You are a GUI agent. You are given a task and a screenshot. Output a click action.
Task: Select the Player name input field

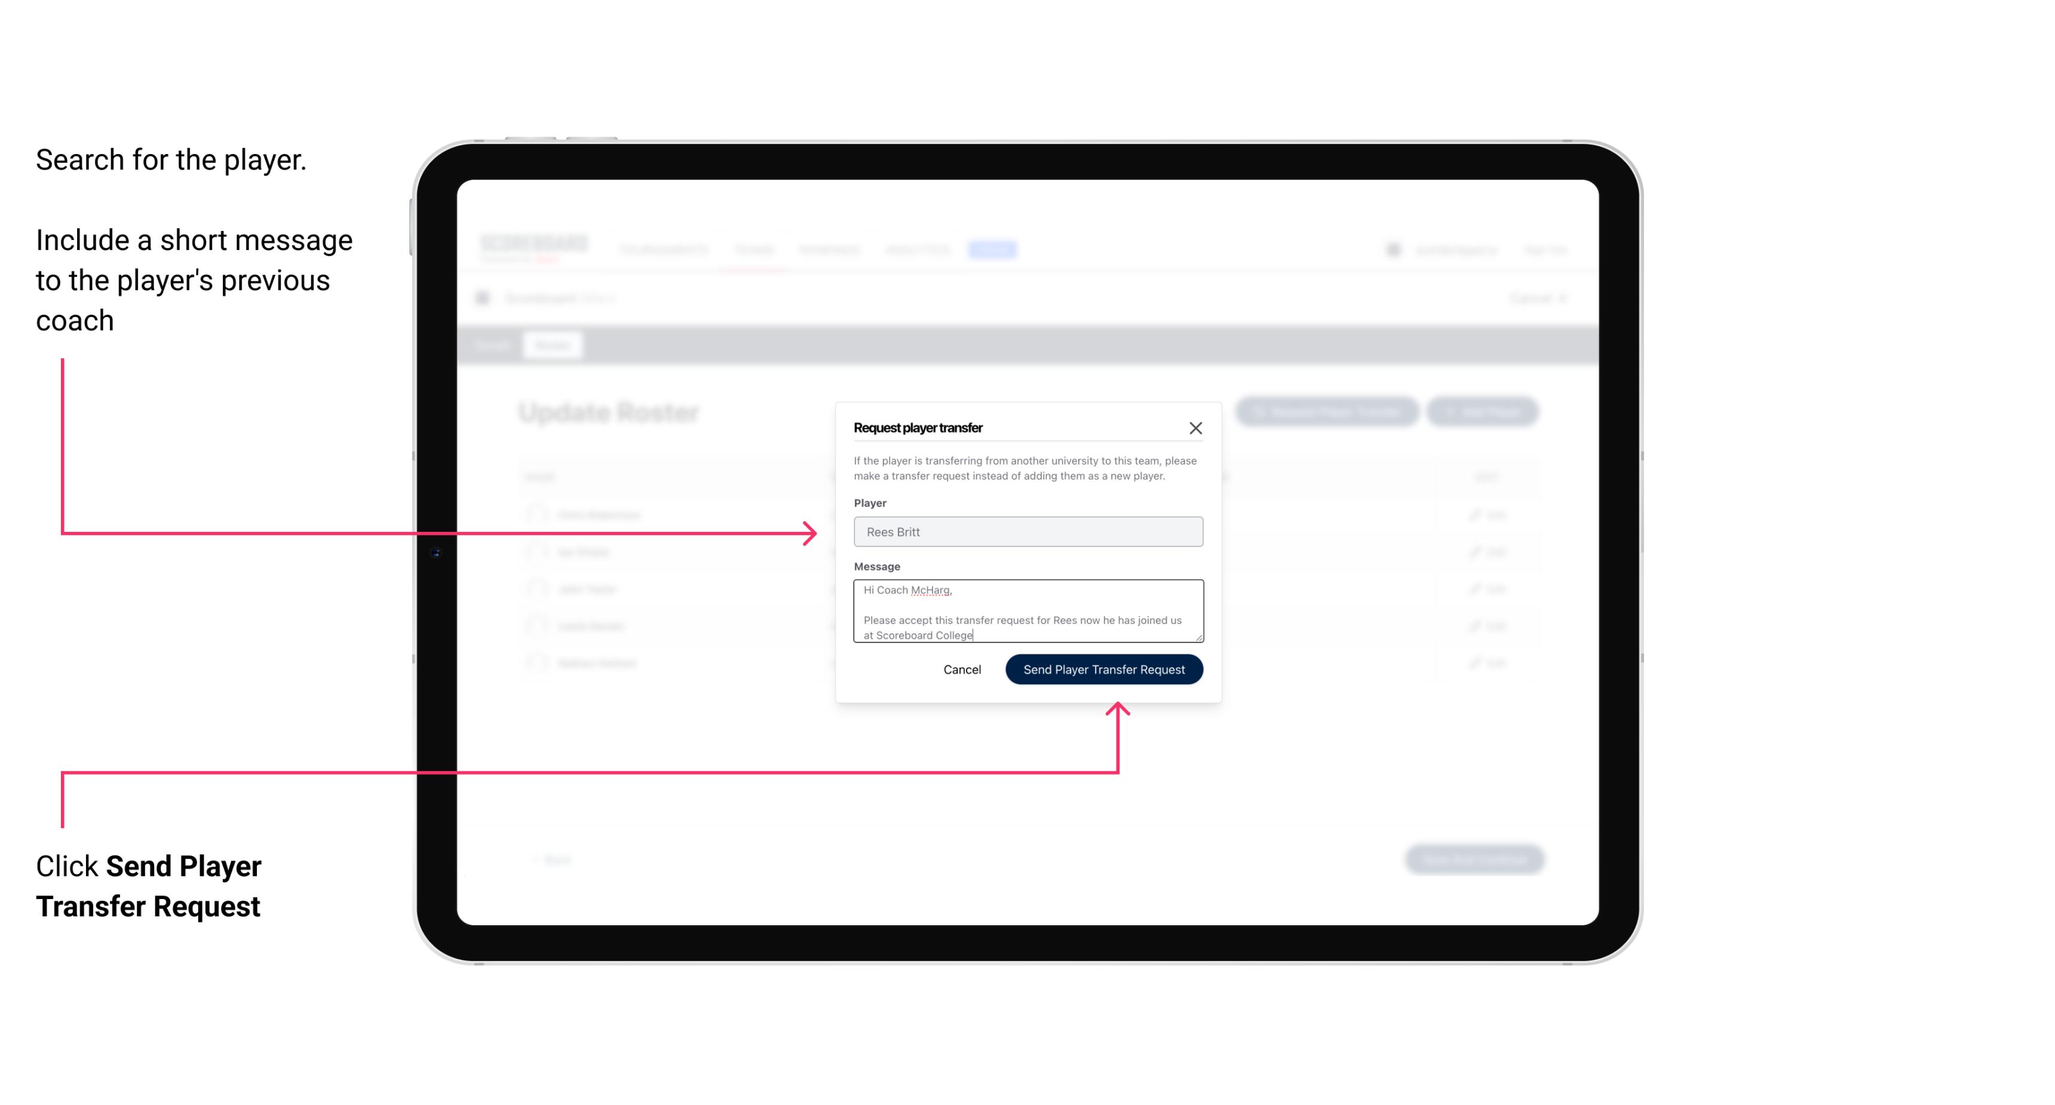[1026, 532]
